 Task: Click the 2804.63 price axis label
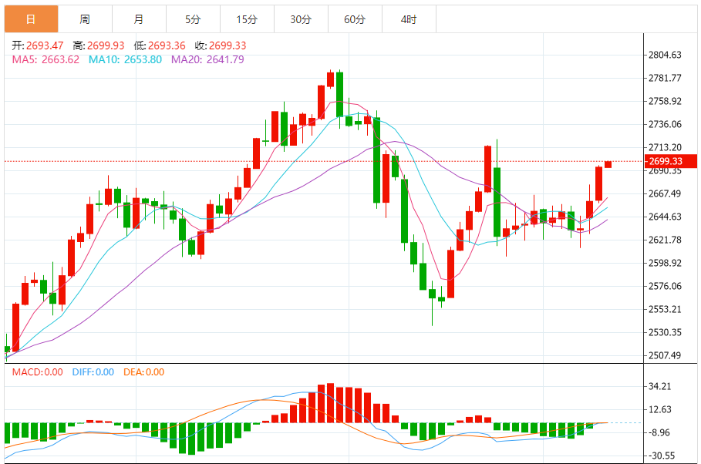click(x=666, y=55)
